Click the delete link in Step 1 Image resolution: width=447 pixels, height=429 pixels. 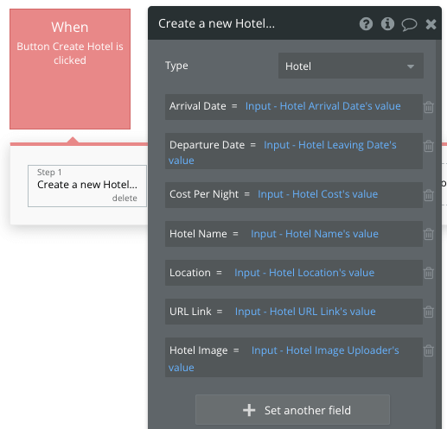pos(125,198)
